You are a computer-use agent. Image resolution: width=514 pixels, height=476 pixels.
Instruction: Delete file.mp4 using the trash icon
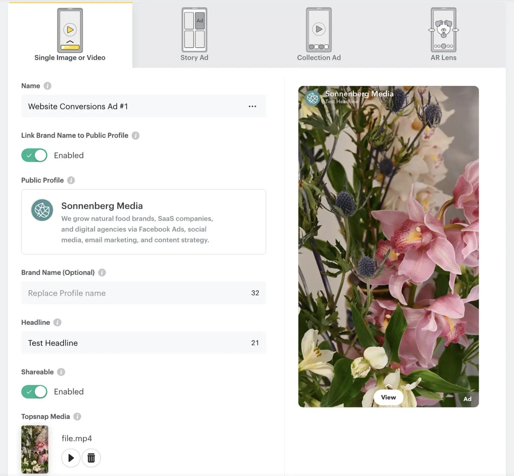click(x=91, y=458)
